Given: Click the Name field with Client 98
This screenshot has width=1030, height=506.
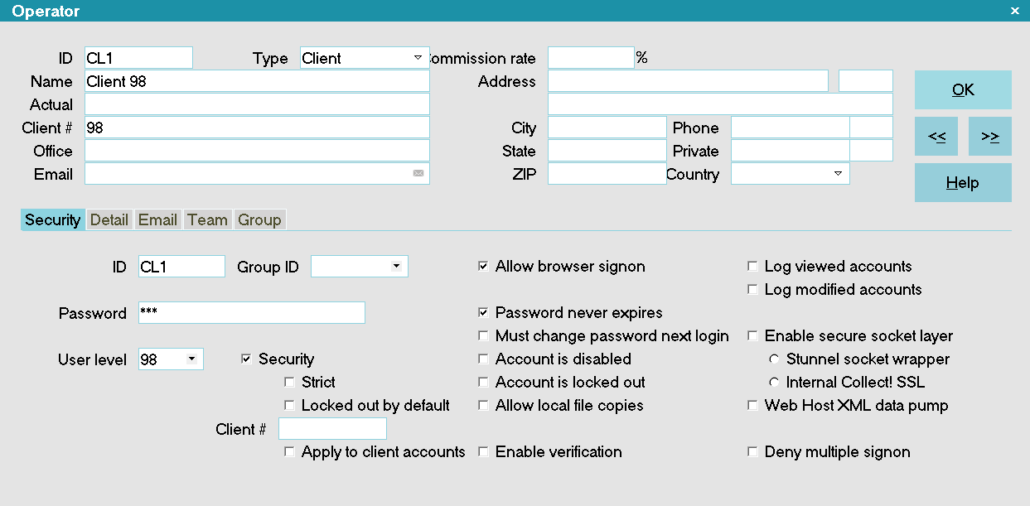Looking at the screenshot, I should coord(257,81).
